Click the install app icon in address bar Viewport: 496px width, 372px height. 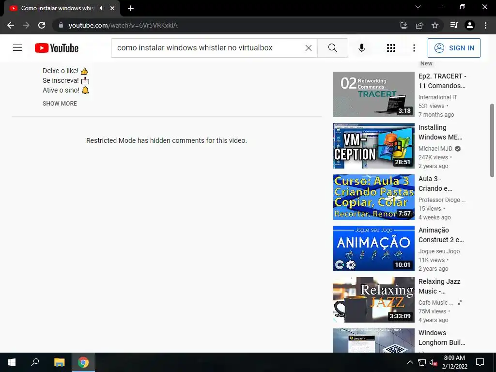pos(403,25)
